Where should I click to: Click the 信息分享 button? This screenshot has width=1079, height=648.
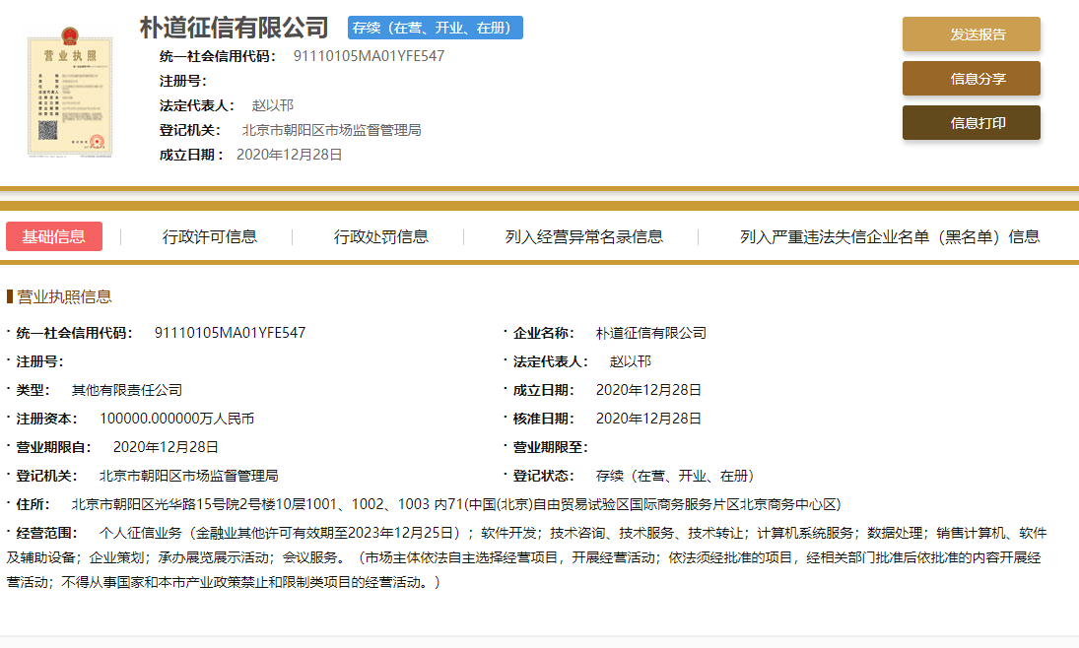tap(971, 78)
